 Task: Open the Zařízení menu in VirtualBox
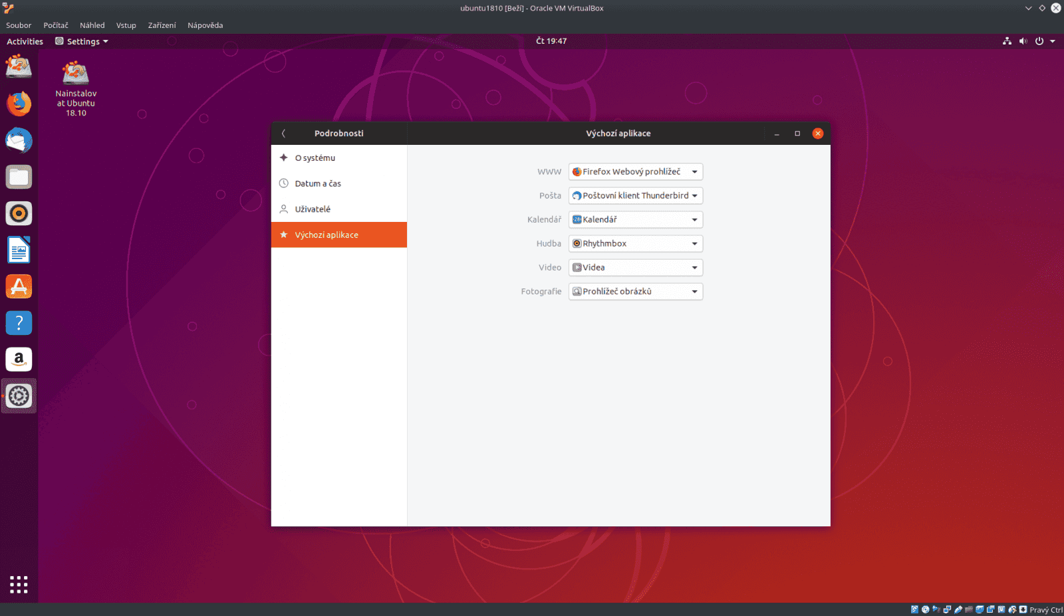[161, 25]
